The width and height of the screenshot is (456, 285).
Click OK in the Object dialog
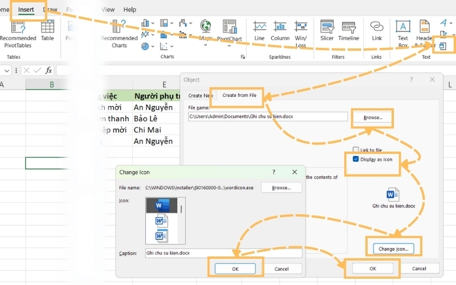pos(373,268)
